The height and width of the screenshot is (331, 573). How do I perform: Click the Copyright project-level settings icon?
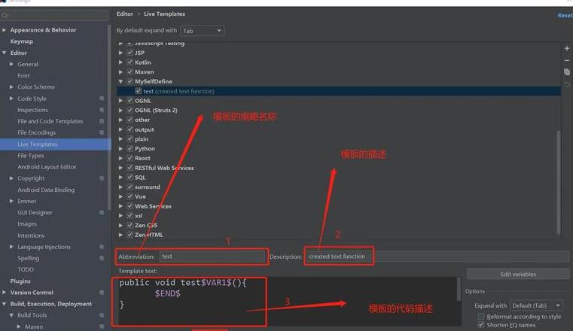click(x=102, y=178)
